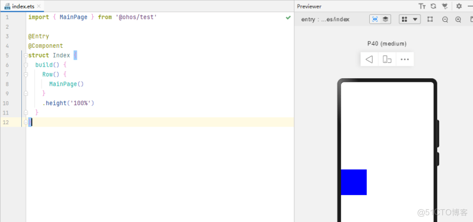Click the 'from' keyword on line 1
The width and height of the screenshot is (473, 222).
coord(105,17)
